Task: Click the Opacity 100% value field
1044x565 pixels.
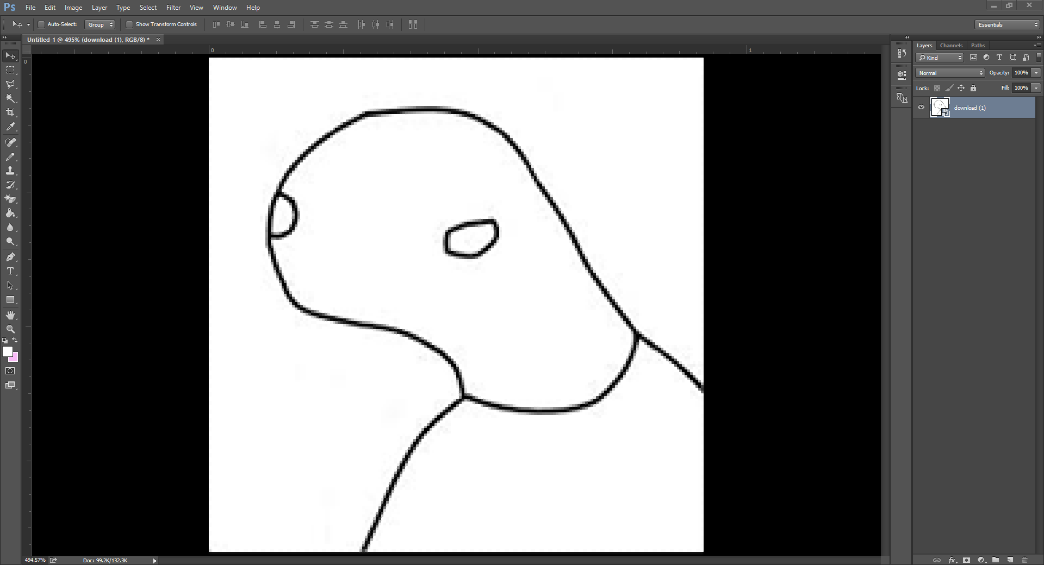Action: 1021,73
